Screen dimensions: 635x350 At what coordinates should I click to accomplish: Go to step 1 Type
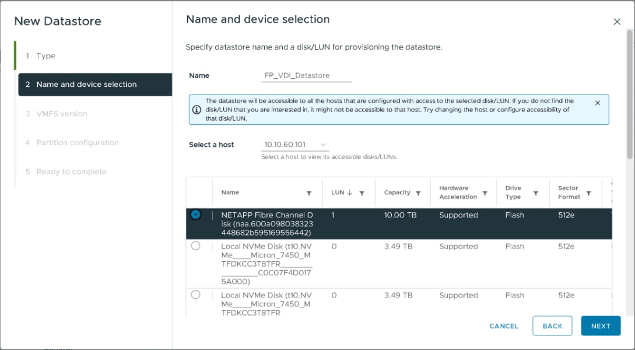[x=45, y=56]
